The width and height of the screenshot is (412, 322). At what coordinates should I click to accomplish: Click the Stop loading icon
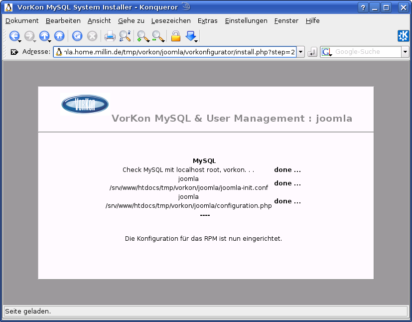coord(92,36)
